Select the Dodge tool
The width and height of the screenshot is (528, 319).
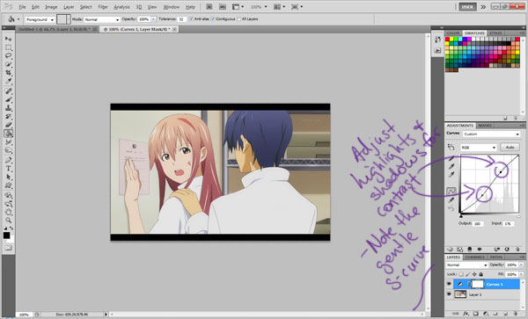9,150
